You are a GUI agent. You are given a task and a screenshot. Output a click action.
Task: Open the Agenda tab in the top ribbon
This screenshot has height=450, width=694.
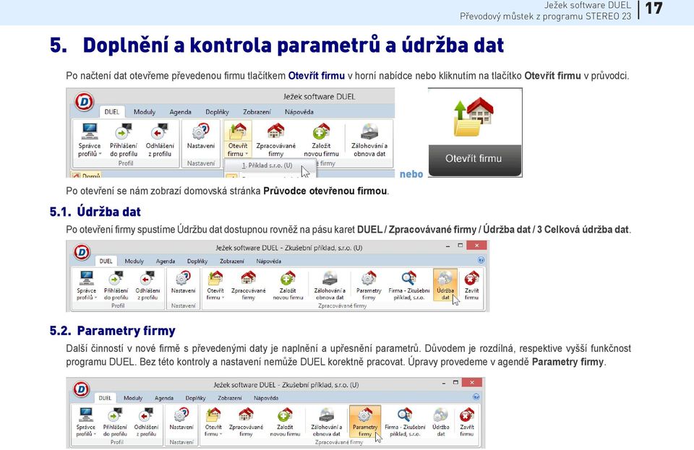coord(181,112)
